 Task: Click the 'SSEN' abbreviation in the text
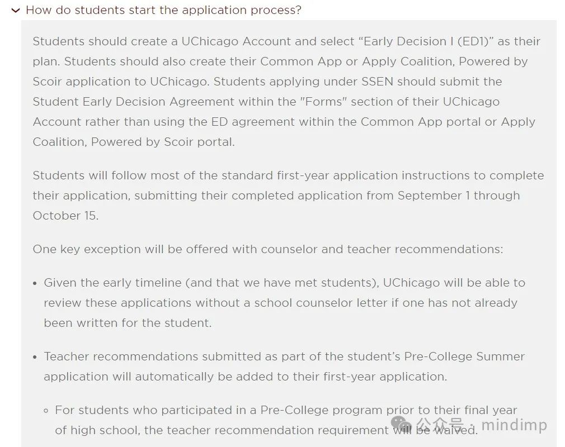coord(377,82)
